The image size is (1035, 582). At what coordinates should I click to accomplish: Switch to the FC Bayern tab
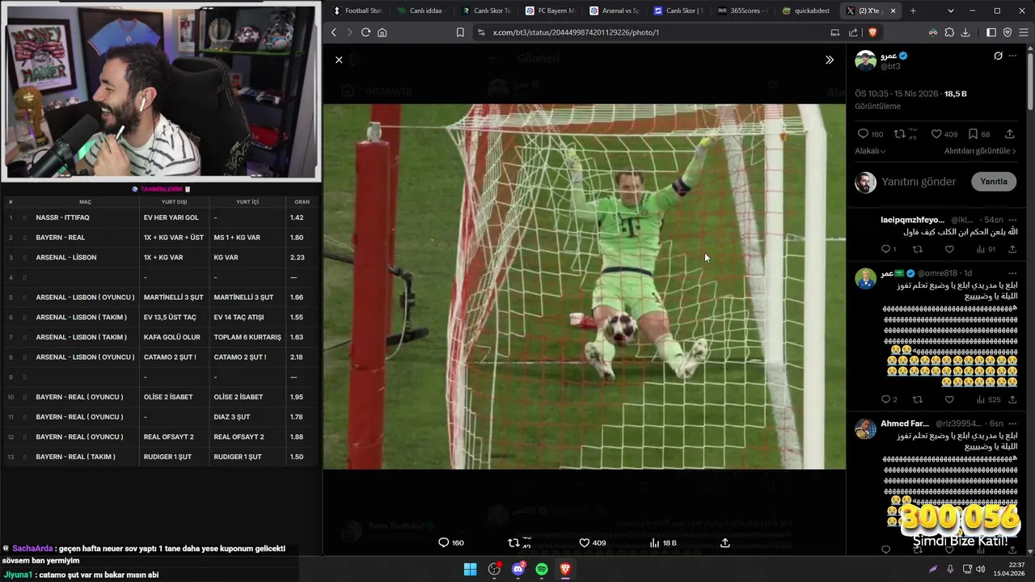pyautogui.click(x=550, y=11)
